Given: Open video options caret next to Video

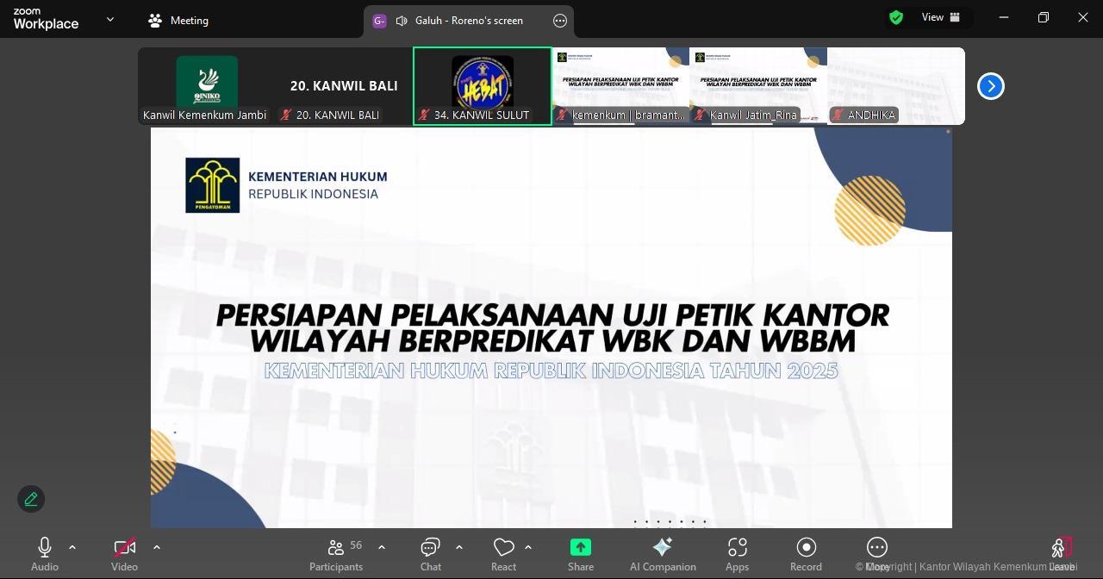Looking at the screenshot, I should [x=156, y=547].
